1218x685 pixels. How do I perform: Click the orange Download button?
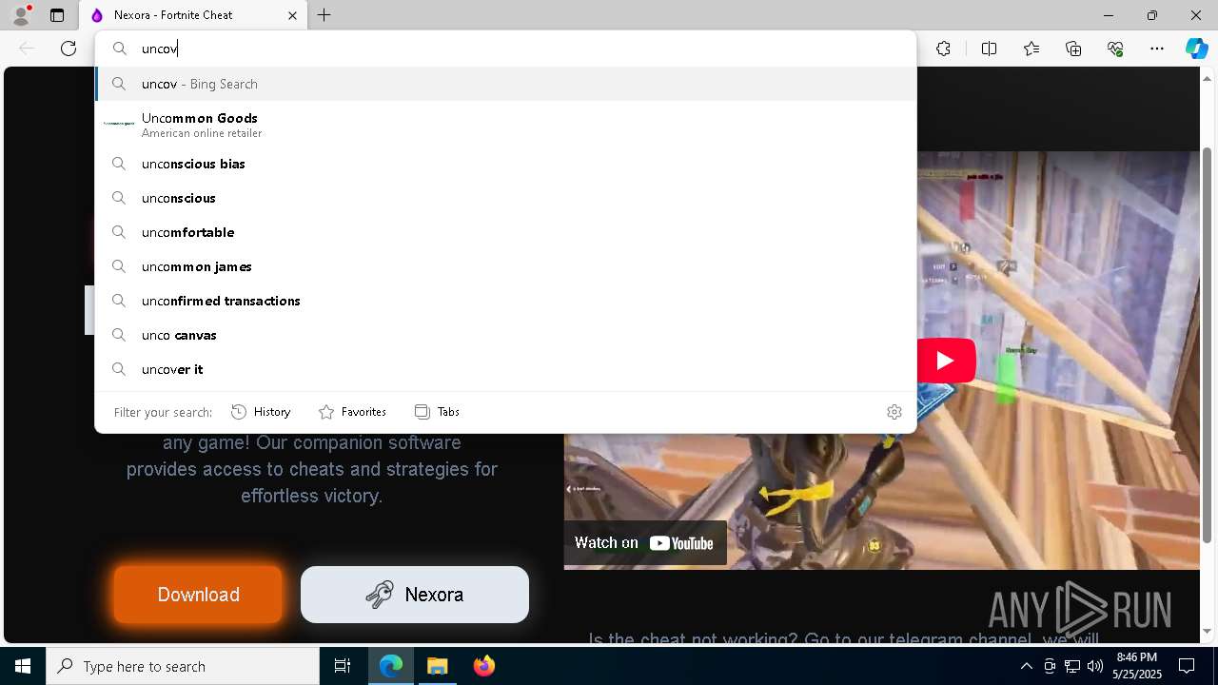click(198, 595)
